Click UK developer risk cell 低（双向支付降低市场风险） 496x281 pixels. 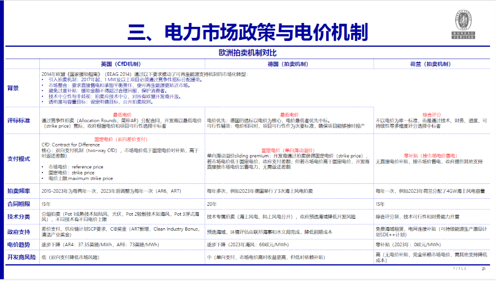pyautogui.click(x=71, y=257)
